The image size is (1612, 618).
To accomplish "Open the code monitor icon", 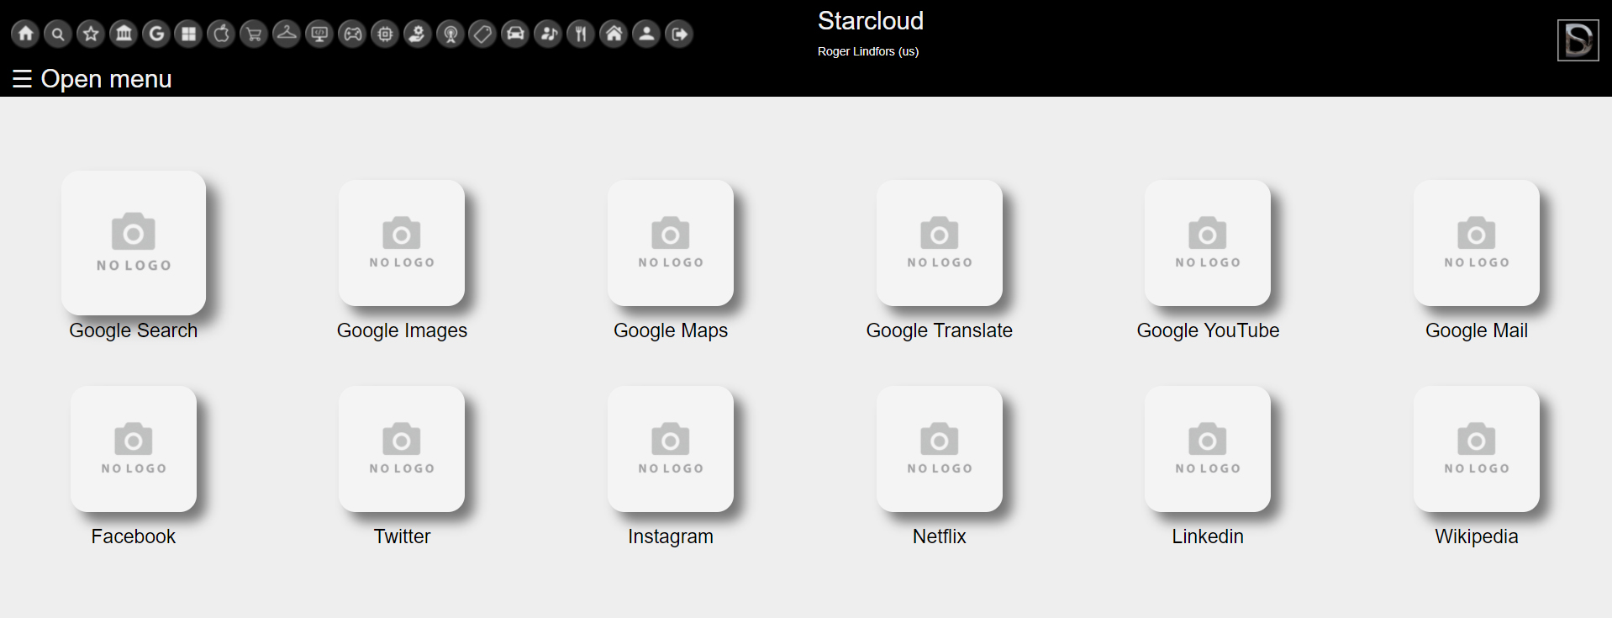I will [x=319, y=34].
